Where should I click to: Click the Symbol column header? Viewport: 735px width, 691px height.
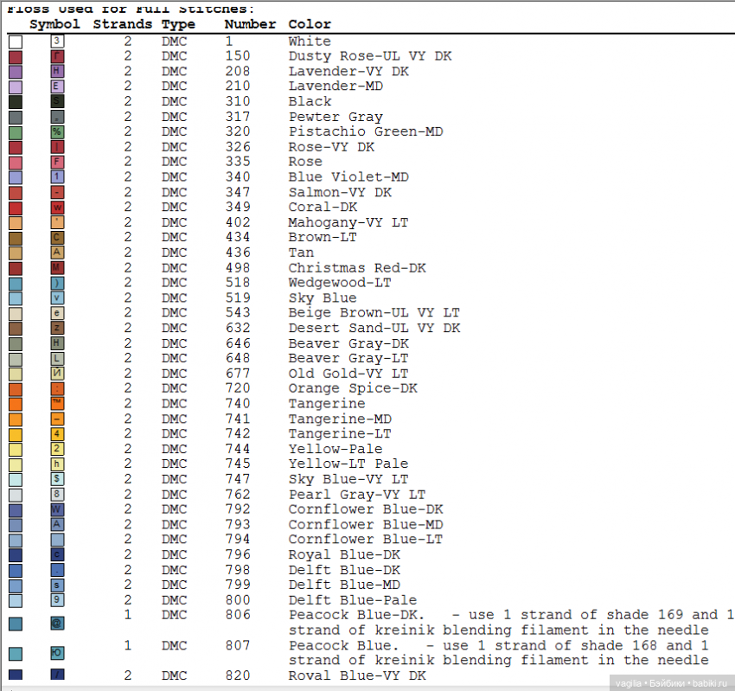pyautogui.click(x=54, y=24)
